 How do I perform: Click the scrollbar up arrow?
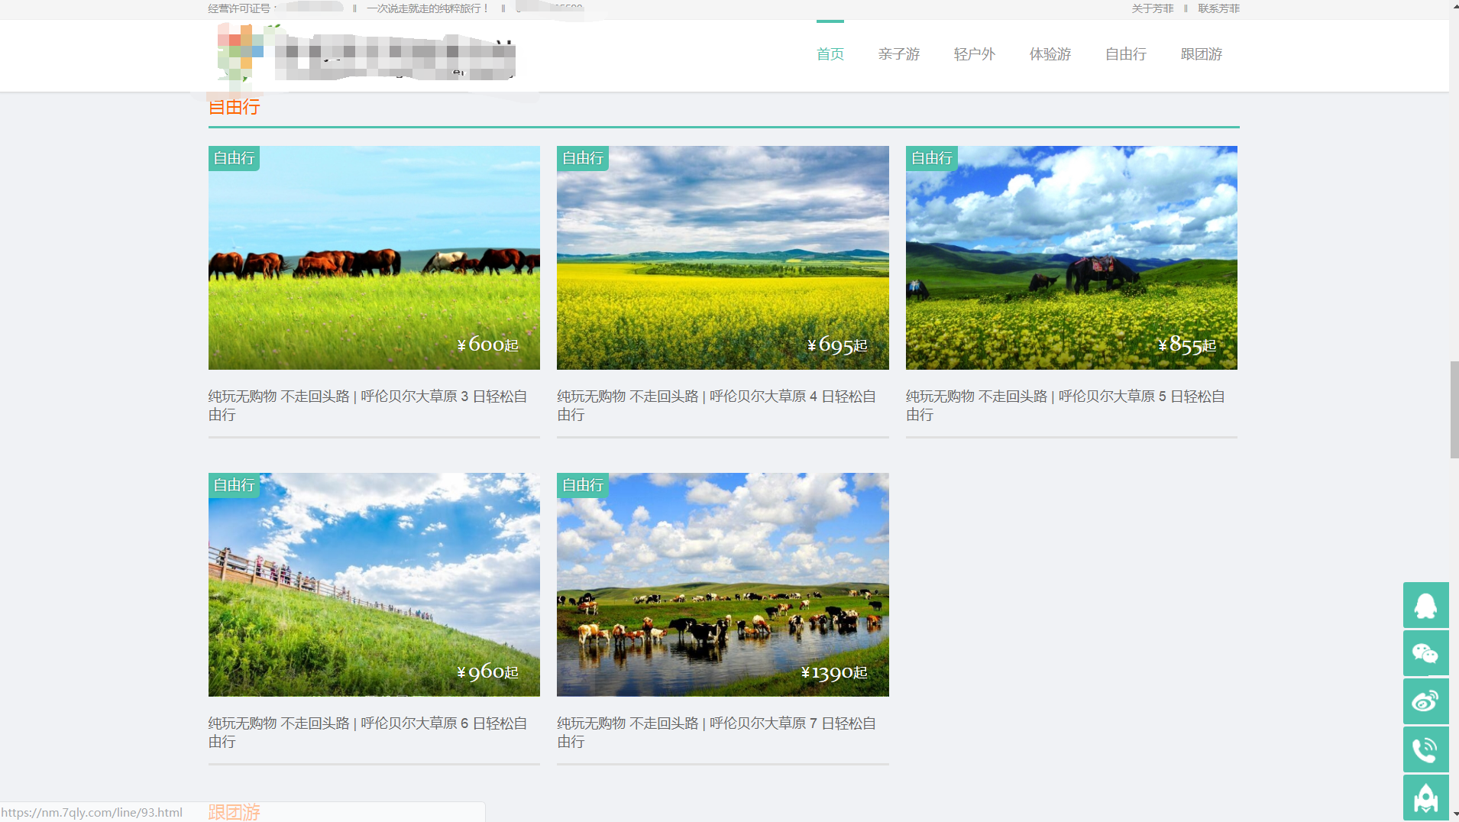click(1454, 6)
